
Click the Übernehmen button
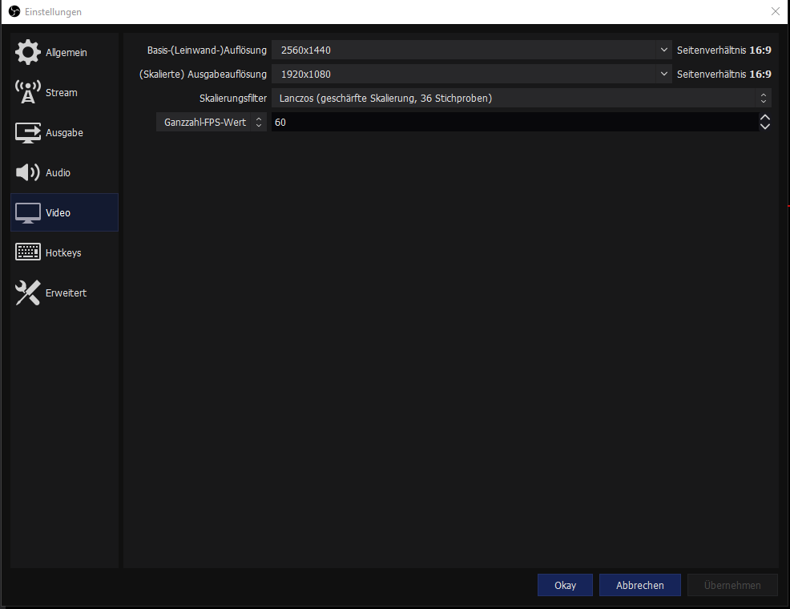[732, 585]
